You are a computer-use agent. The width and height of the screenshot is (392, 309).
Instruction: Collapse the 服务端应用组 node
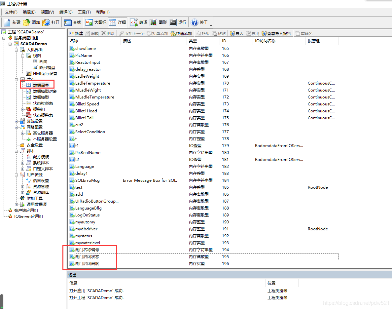point(4,38)
